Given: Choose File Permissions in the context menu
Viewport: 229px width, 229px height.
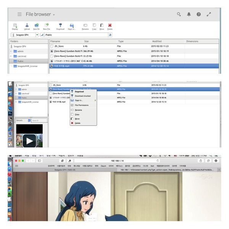Looking at the screenshot, I should click(x=82, y=105).
